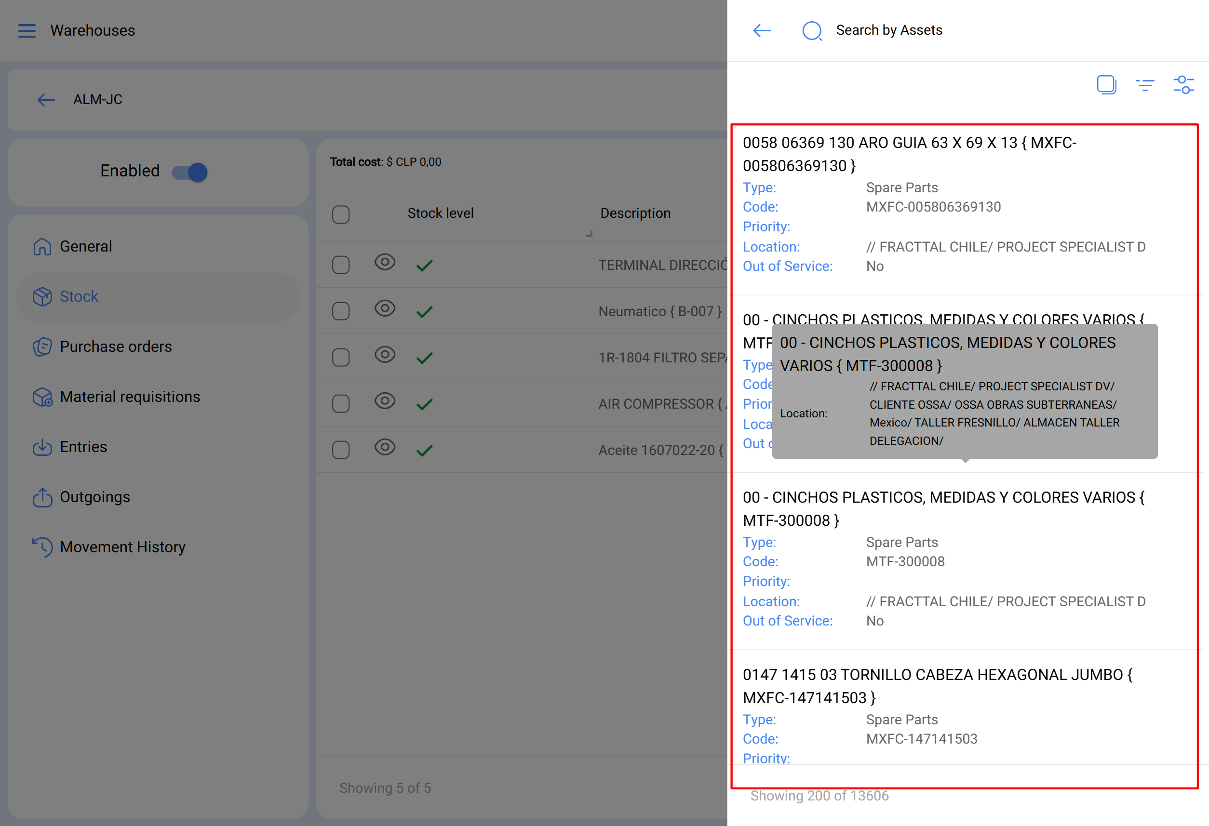The height and width of the screenshot is (826, 1209).
Task: Click the back arrow beside ALM-JC
Action: pos(46,99)
